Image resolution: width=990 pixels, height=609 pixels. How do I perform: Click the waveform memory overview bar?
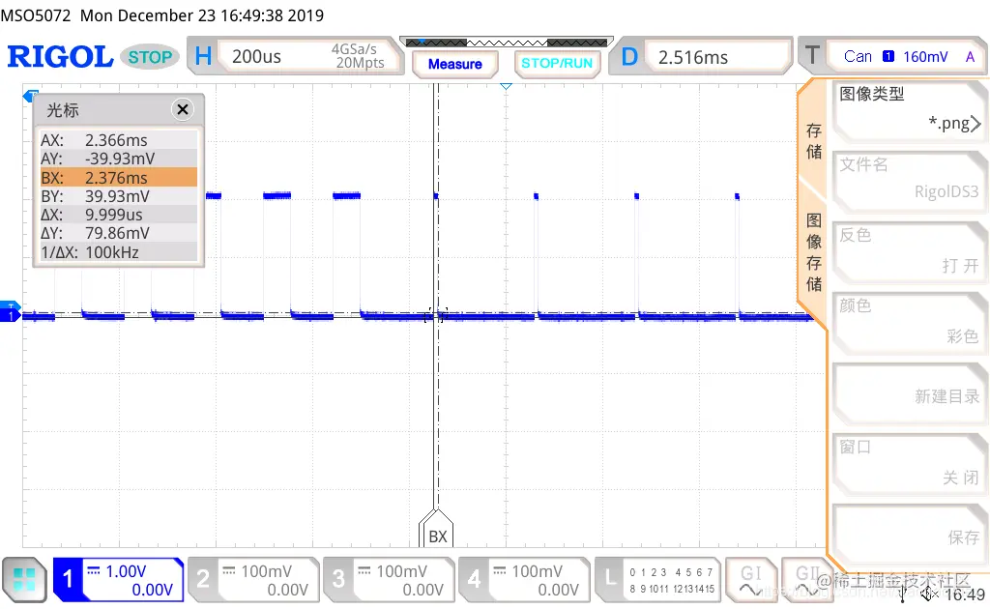click(507, 43)
